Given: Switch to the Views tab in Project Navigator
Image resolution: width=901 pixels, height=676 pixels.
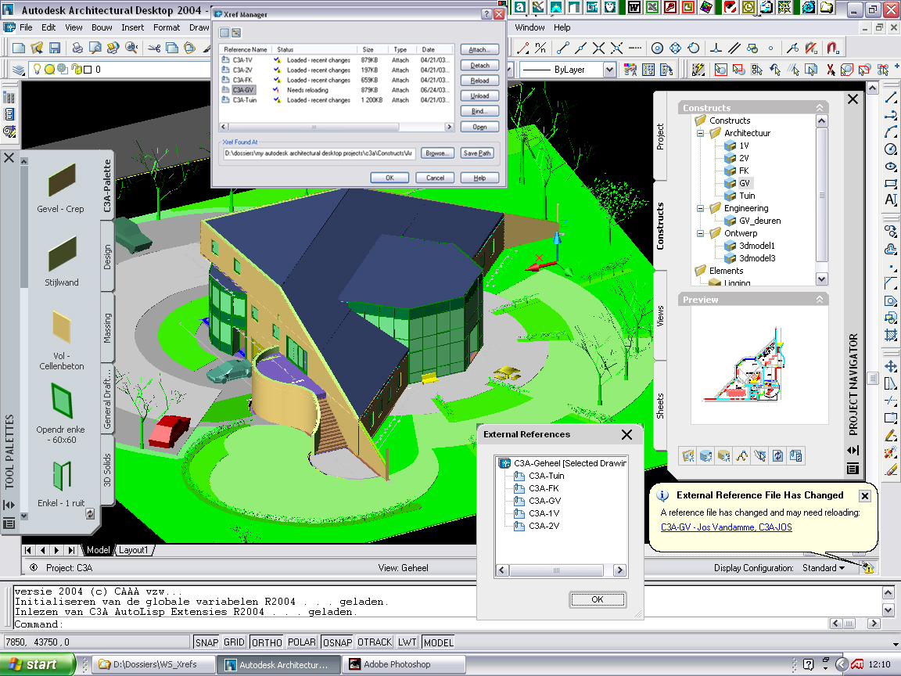Looking at the screenshot, I should [660, 315].
